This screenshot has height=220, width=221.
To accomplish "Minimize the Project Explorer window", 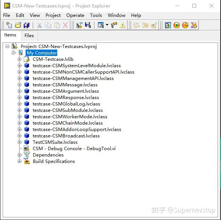I will click(x=177, y=6).
